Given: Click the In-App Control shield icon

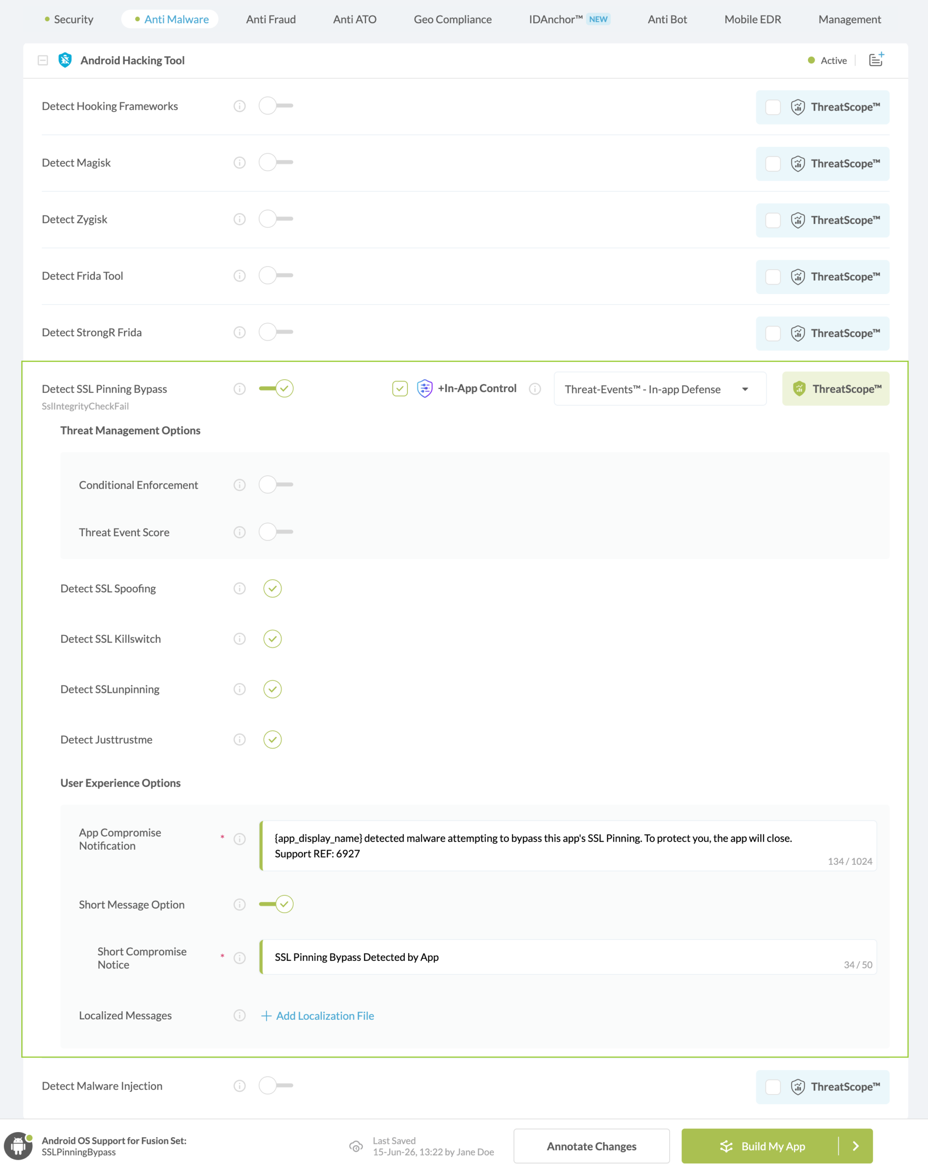Looking at the screenshot, I should (x=425, y=388).
